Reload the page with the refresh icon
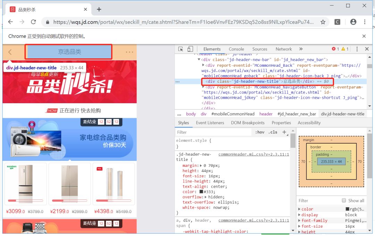The width and height of the screenshot is (375, 236). (33, 22)
